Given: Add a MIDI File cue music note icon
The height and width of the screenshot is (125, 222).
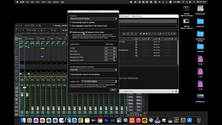Looking at the screenshot, I should pos(132,34).
